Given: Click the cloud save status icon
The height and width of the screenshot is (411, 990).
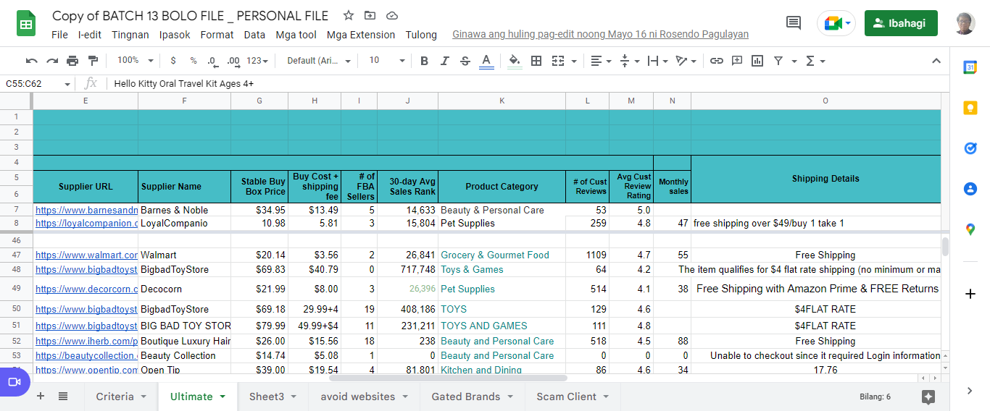Looking at the screenshot, I should point(392,15).
